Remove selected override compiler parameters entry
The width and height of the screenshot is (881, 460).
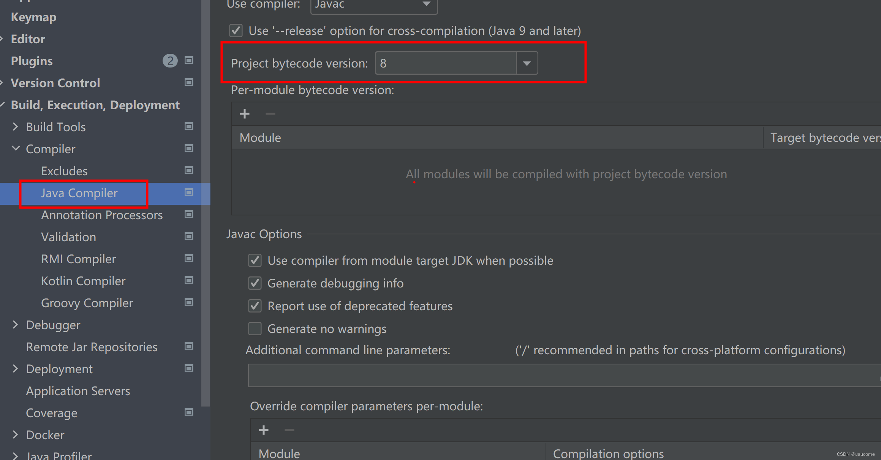coord(289,430)
